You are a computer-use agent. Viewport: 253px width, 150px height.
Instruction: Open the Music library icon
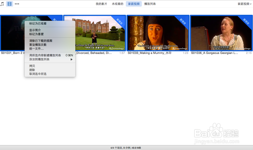point(2,4)
